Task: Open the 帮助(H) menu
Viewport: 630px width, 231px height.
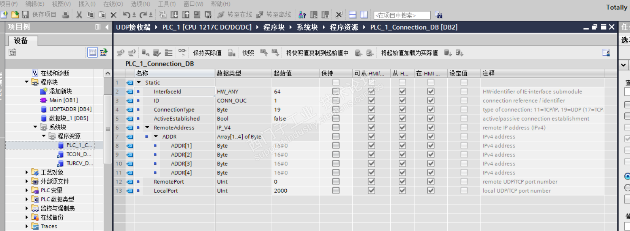Action: click(x=221, y=4)
